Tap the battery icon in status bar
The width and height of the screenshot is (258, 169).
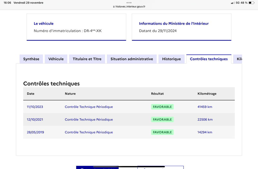click(x=252, y=3)
